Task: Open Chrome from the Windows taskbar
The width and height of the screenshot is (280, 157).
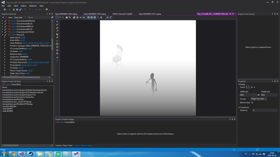Action: 13,154
